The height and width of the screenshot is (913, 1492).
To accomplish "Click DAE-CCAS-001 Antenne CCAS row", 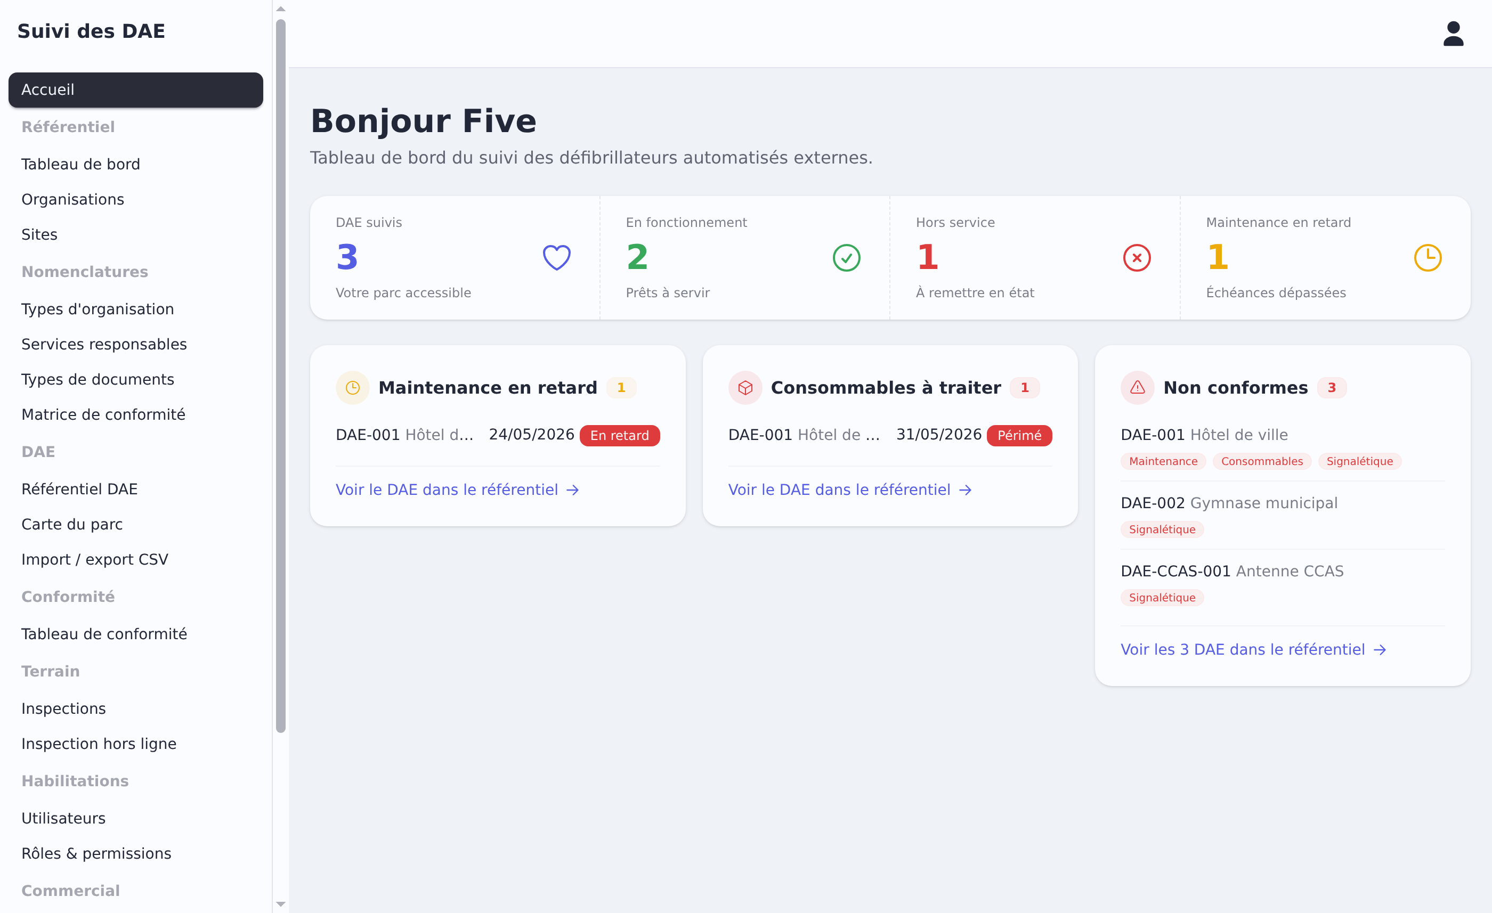I will [x=1231, y=571].
